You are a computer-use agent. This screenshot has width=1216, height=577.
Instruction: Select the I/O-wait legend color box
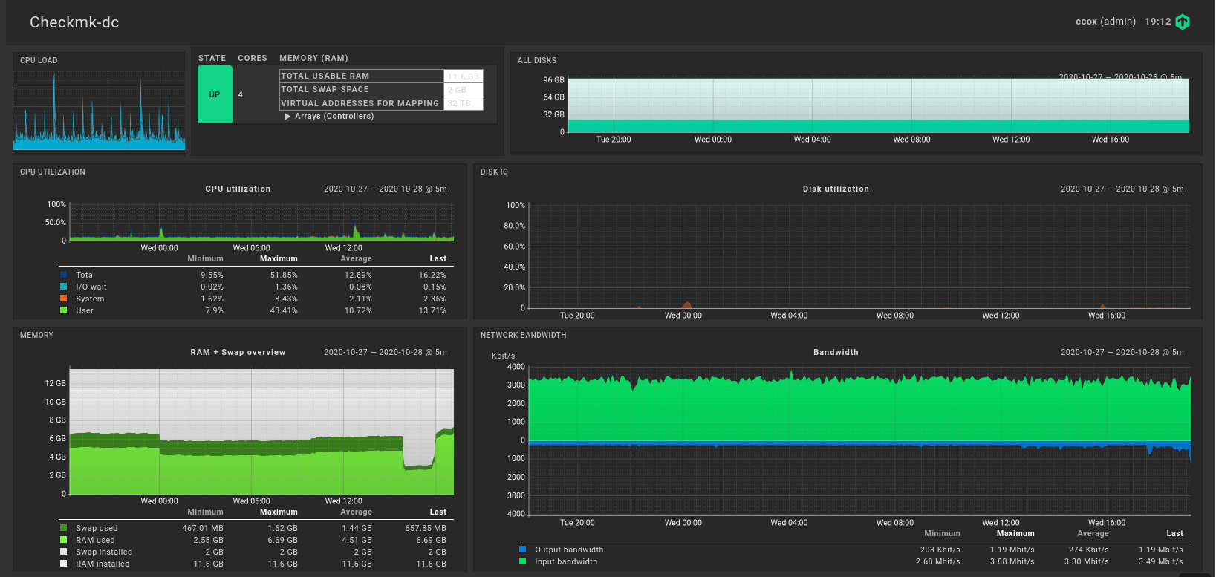tap(64, 287)
